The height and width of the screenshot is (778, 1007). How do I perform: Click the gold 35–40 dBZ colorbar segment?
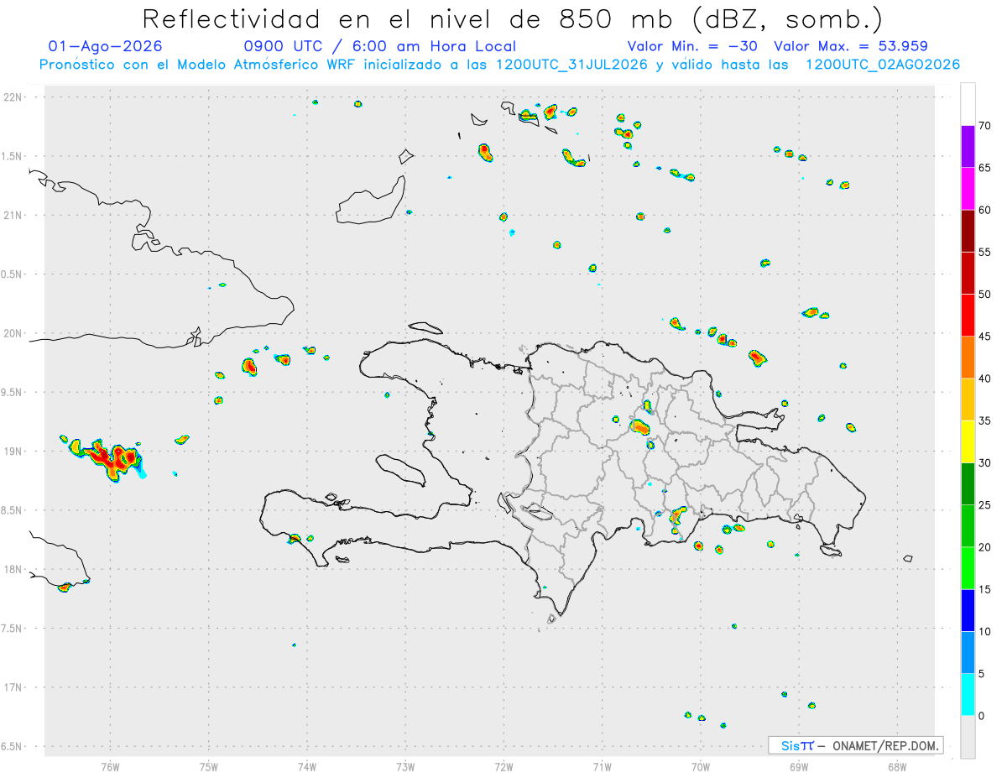click(x=968, y=399)
